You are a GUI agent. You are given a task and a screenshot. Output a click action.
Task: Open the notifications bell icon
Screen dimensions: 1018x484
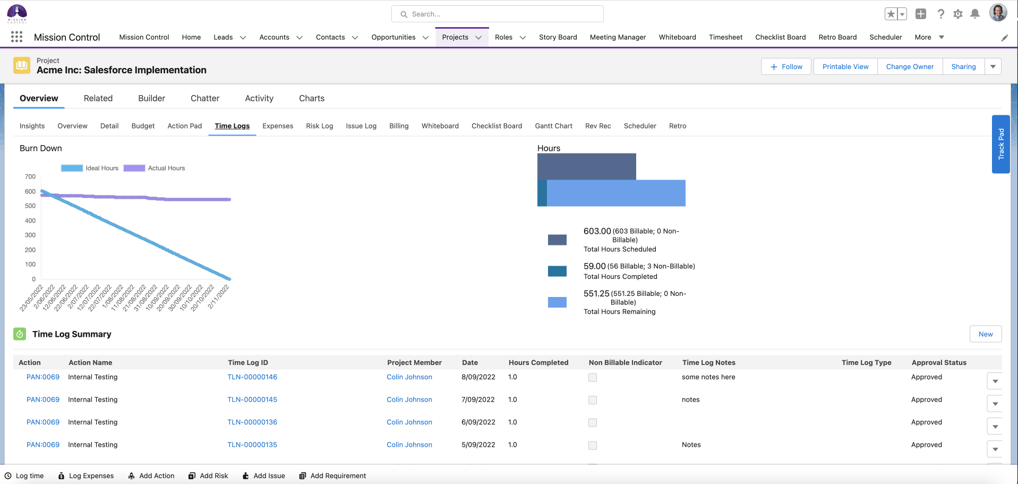pyautogui.click(x=975, y=14)
